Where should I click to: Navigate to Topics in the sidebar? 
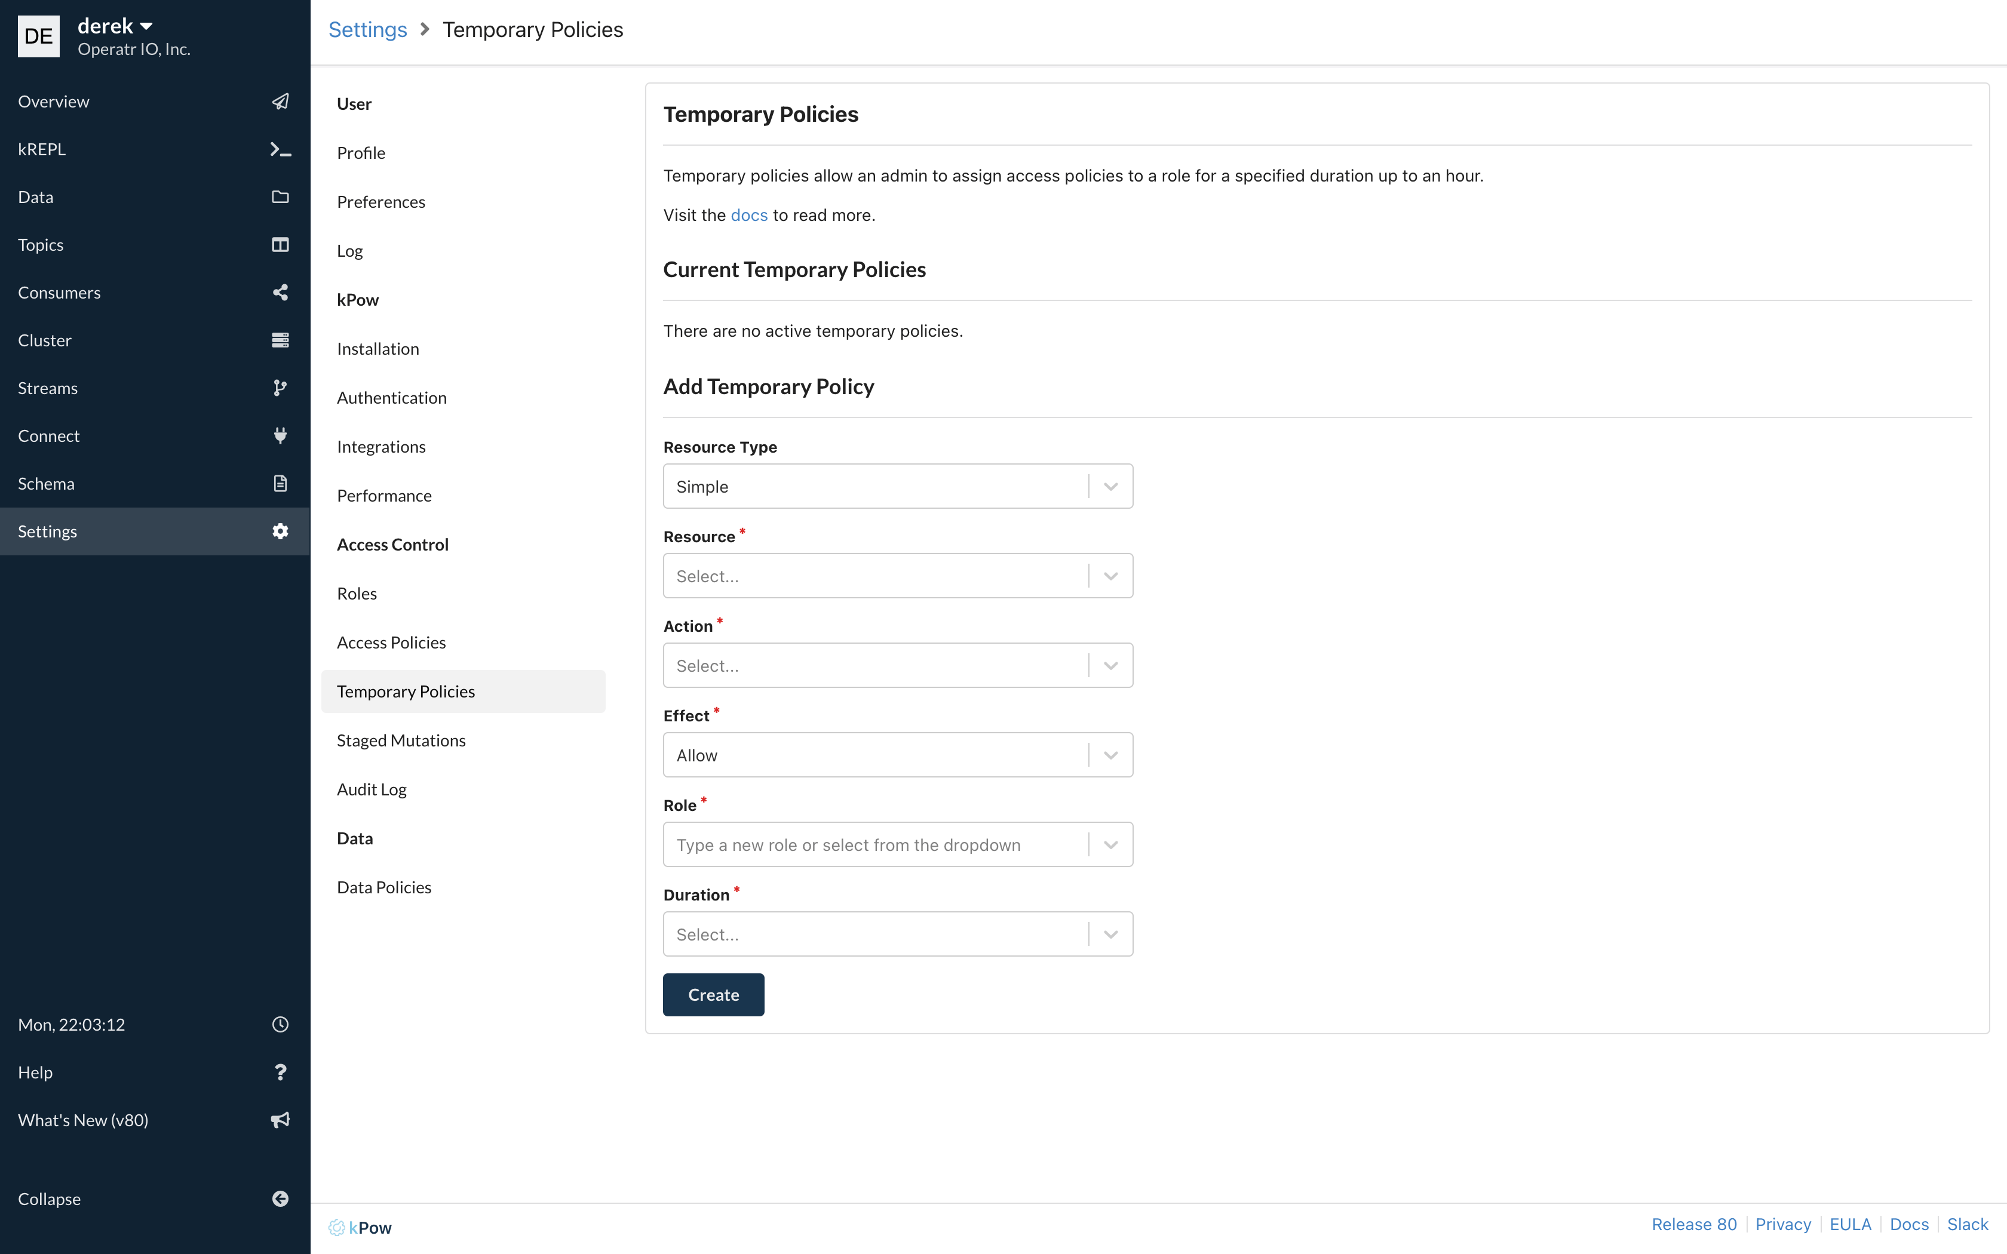[x=155, y=245]
